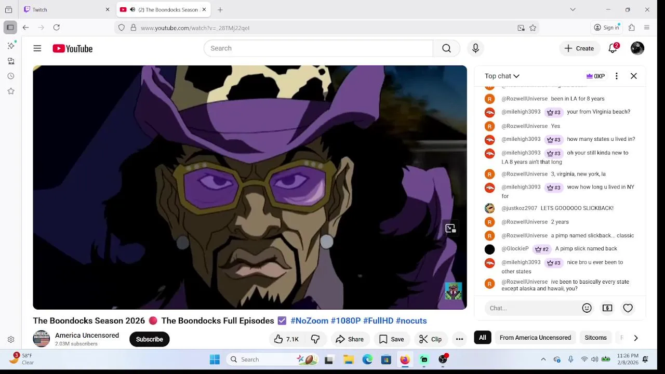Dislike the video with thumbs down
The image size is (665, 374).
(x=315, y=339)
